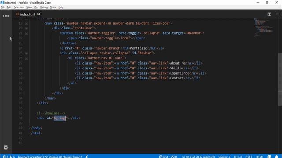Change the UTF-8 file encoding
Viewport: 282px width, 158px height.
(x=238, y=157)
